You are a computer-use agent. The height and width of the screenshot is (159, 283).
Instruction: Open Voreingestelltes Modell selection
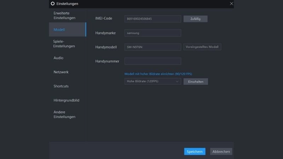202,47
